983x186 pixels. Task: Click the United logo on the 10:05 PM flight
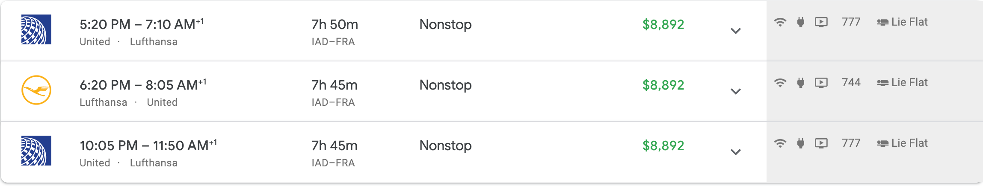36,151
